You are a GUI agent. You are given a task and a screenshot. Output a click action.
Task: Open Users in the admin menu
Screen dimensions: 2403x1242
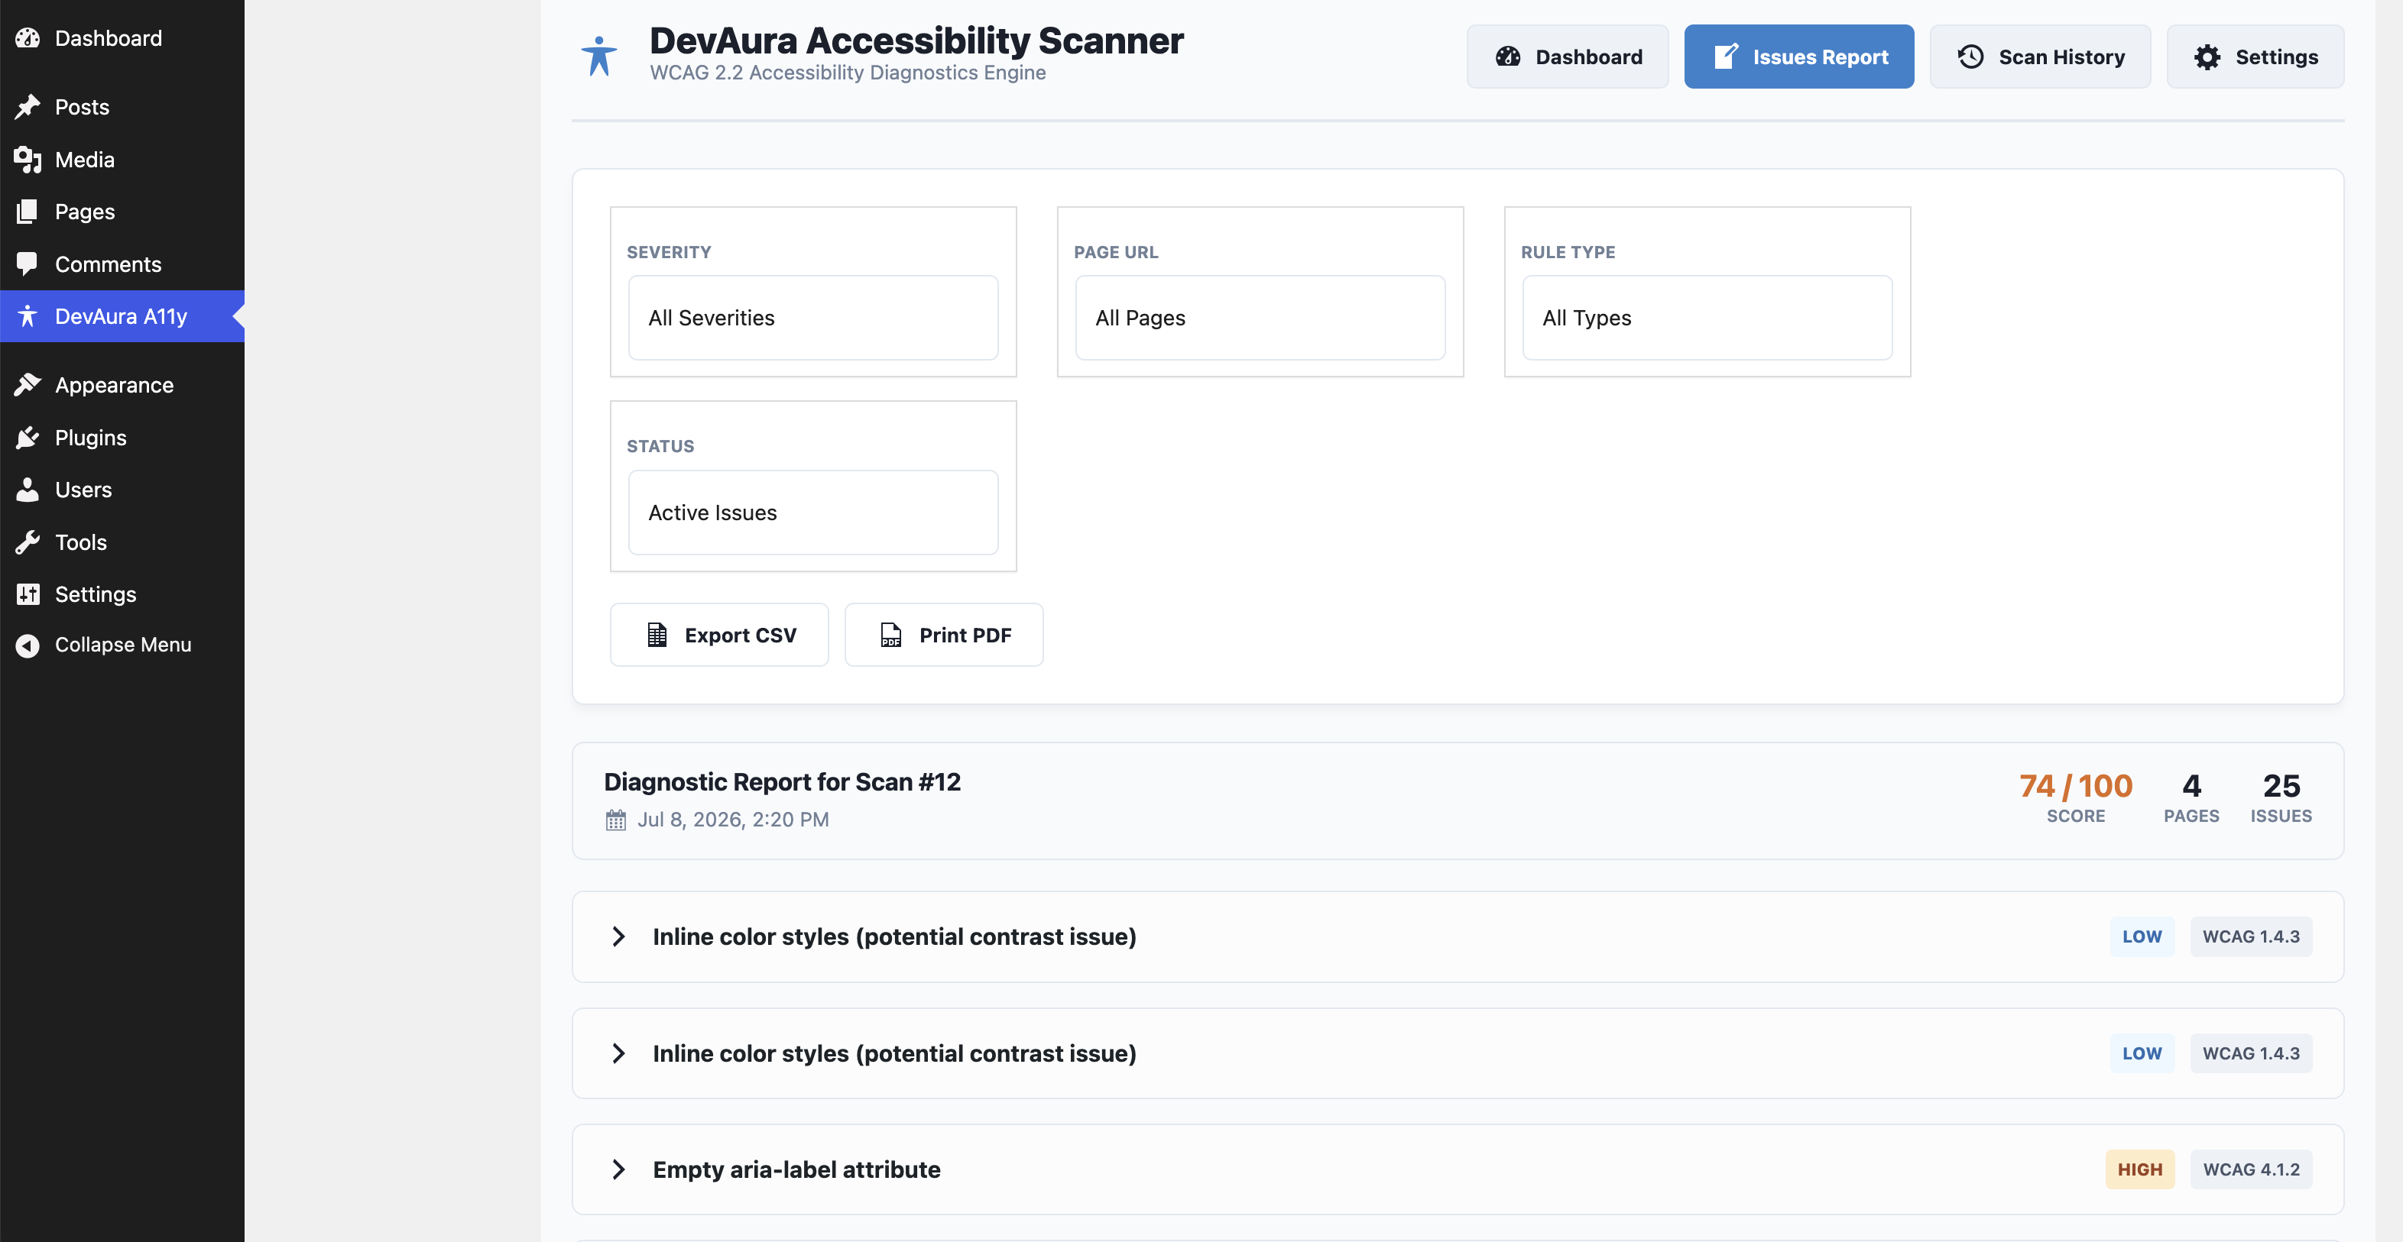tap(122, 490)
